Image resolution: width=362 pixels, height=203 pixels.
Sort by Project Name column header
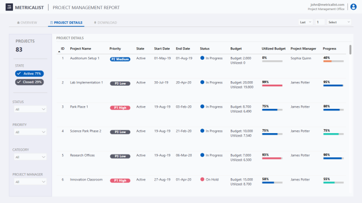click(80, 48)
